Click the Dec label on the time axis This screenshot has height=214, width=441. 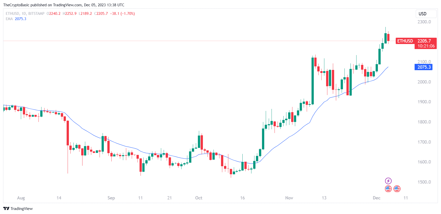[x=376, y=198]
